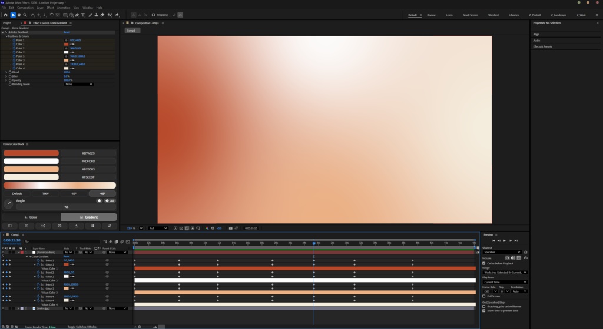Expand the shrine.jpg layer in the timeline

[18, 308]
